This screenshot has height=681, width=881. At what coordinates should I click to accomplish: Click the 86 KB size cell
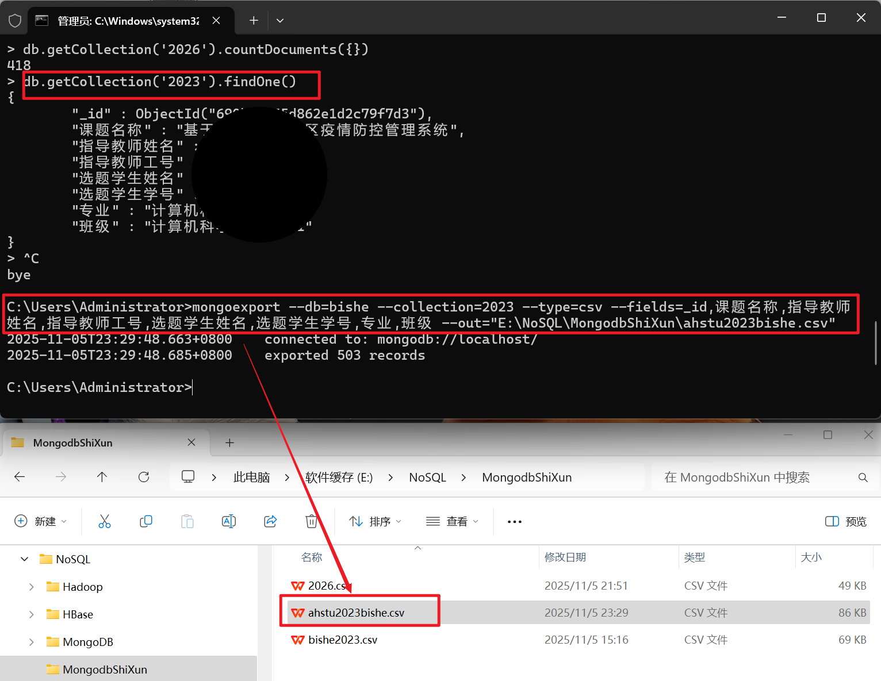(852, 613)
